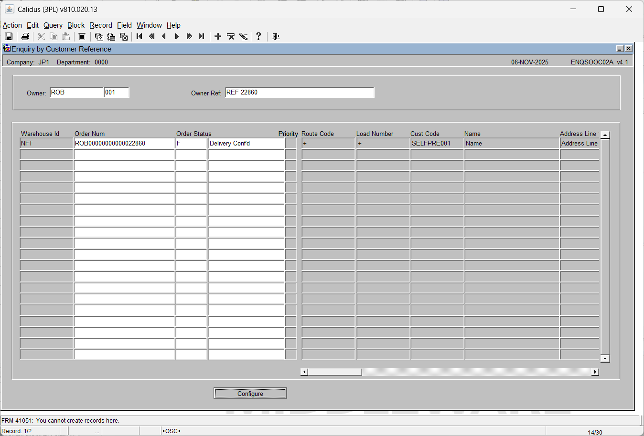This screenshot has width=644, height=436.
Task: Open the Block menu
Action: (75, 25)
